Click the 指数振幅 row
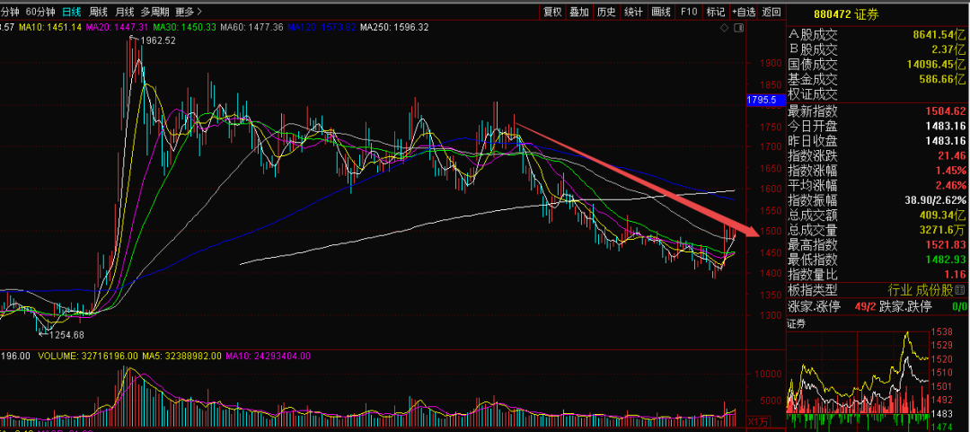This screenshot has height=432, width=970. (877, 200)
